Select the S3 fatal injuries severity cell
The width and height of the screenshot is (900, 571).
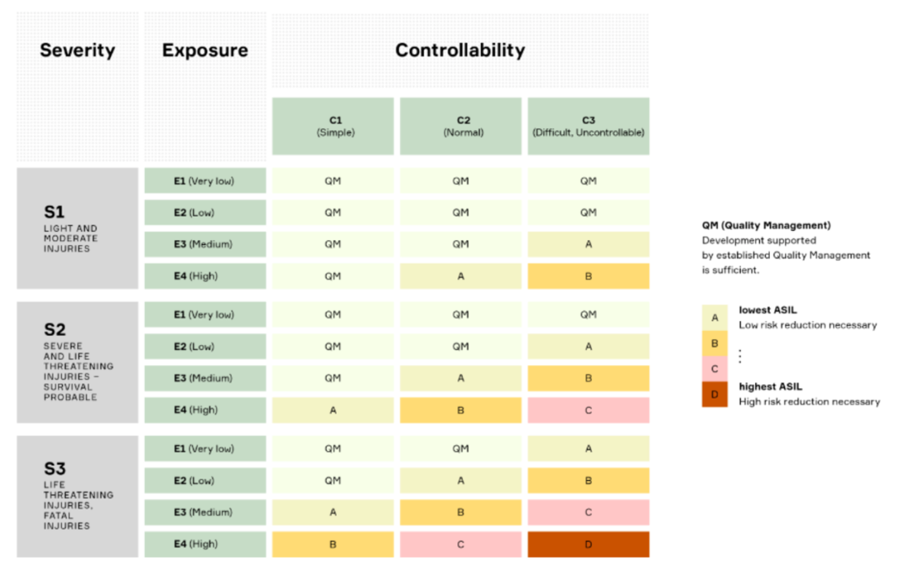[77, 496]
